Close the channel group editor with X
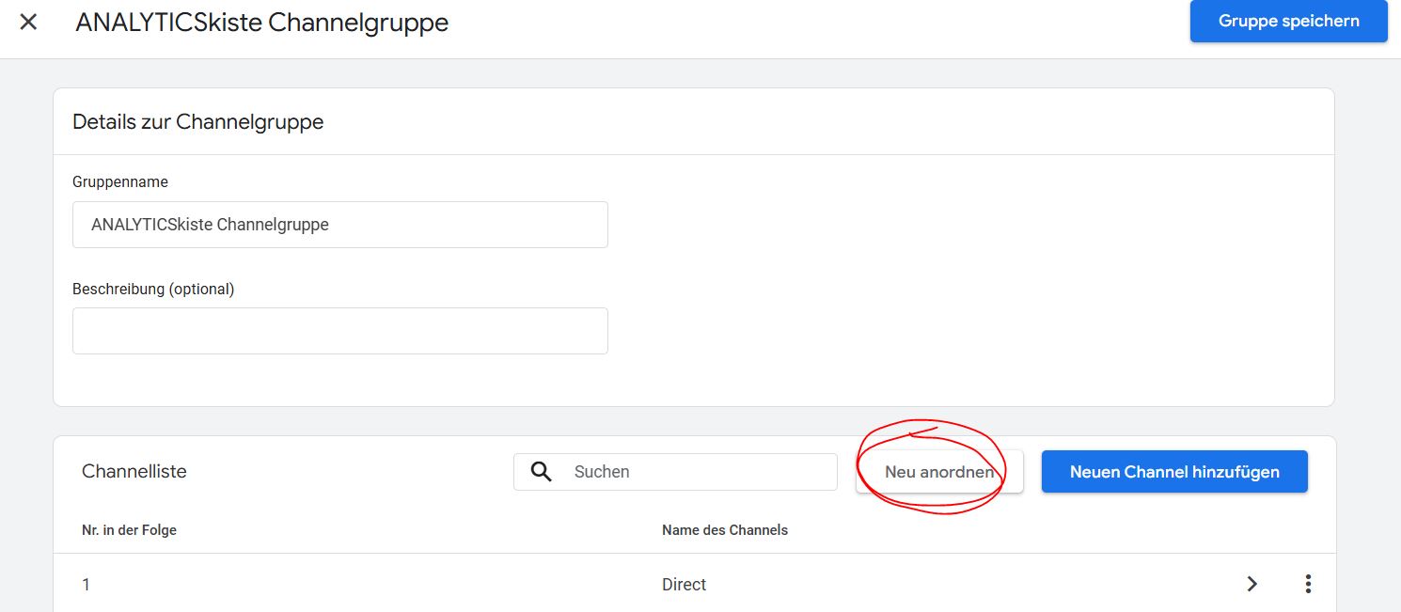The width and height of the screenshot is (1401, 612). click(28, 22)
